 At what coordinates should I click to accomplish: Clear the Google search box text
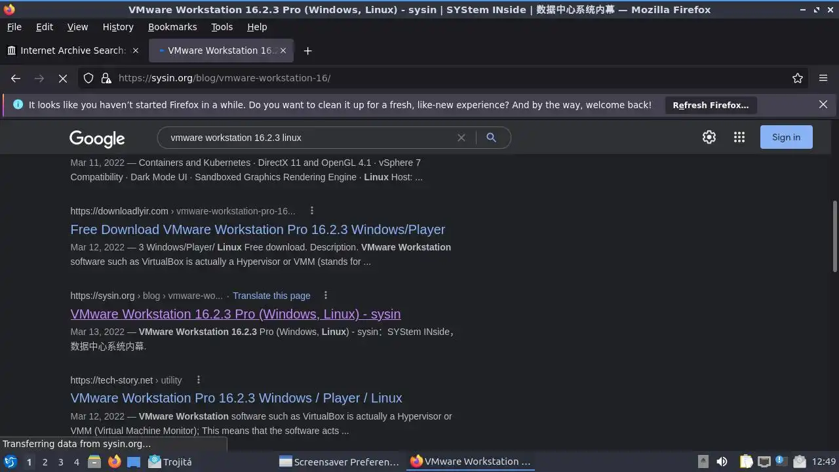461,138
